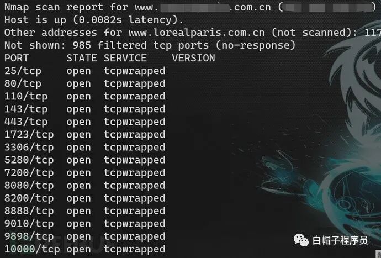Click the 80/tcp port entry
Image resolution: width=381 pixels, height=258 pixels.
(23, 83)
